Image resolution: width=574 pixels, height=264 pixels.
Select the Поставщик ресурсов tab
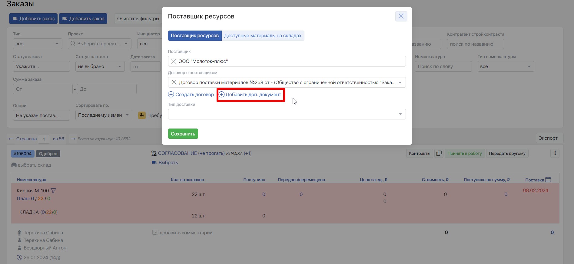coord(195,36)
